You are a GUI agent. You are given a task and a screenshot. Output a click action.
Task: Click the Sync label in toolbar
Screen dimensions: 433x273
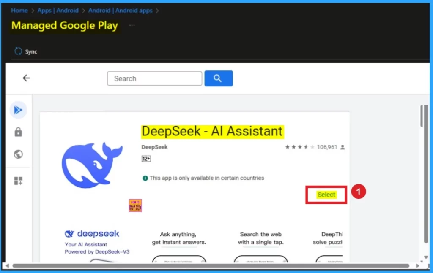(x=31, y=52)
